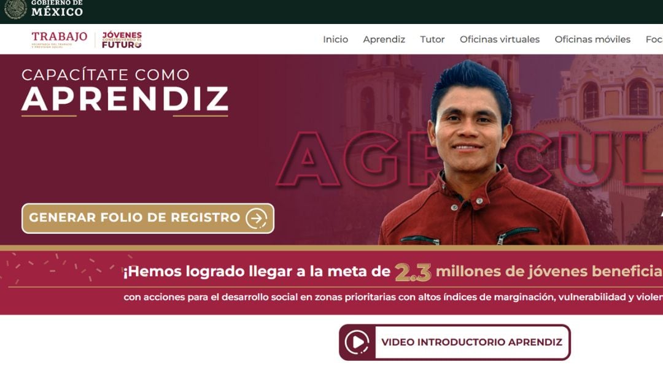The width and height of the screenshot is (663, 373).
Task: Open the Aprendiz menu item
Action: pyautogui.click(x=384, y=39)
